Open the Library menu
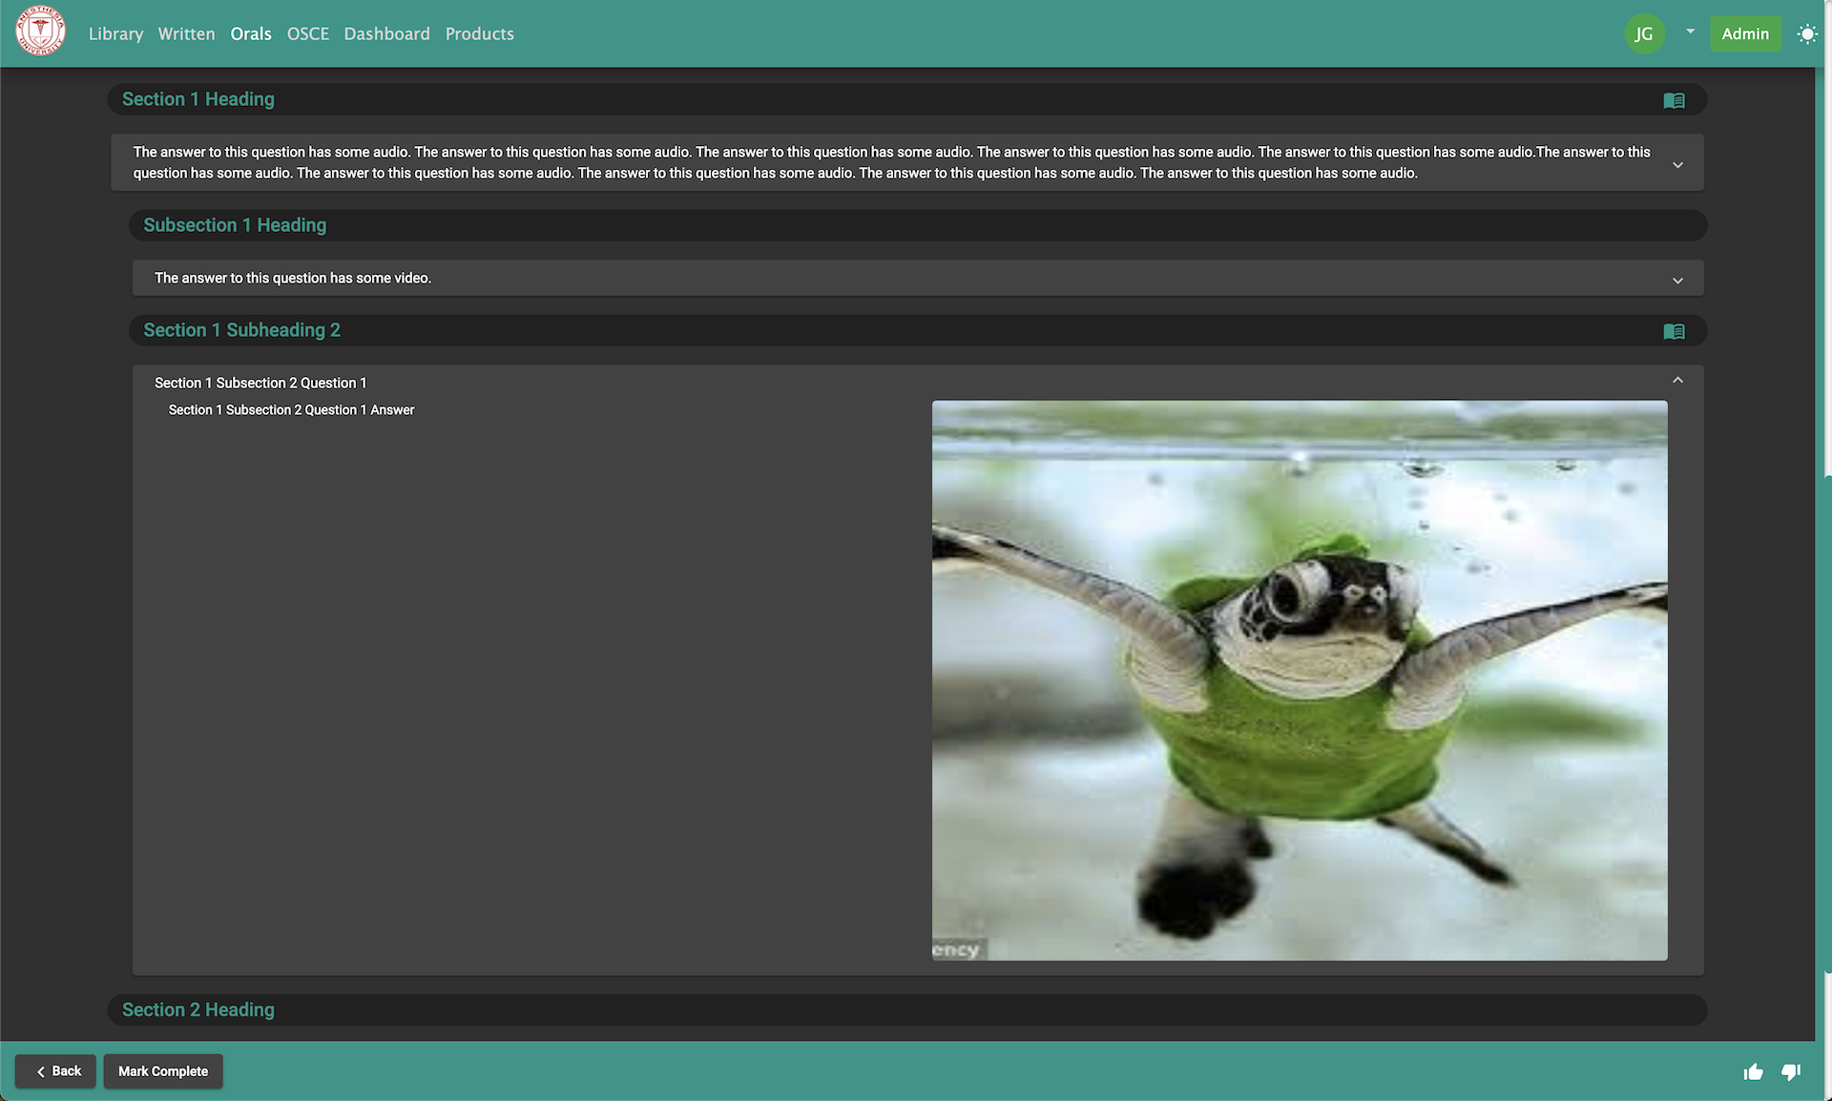 115,34
